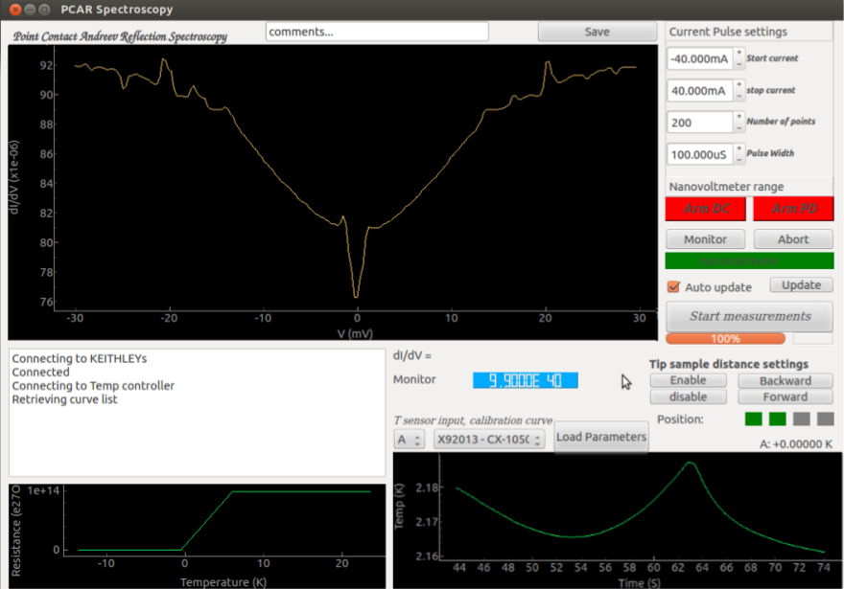Open the X92013 calibration curve dropdown

coord(489,440)
